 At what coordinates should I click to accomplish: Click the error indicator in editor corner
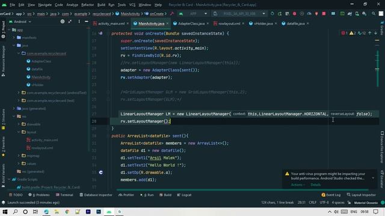(x=344, y=33)
